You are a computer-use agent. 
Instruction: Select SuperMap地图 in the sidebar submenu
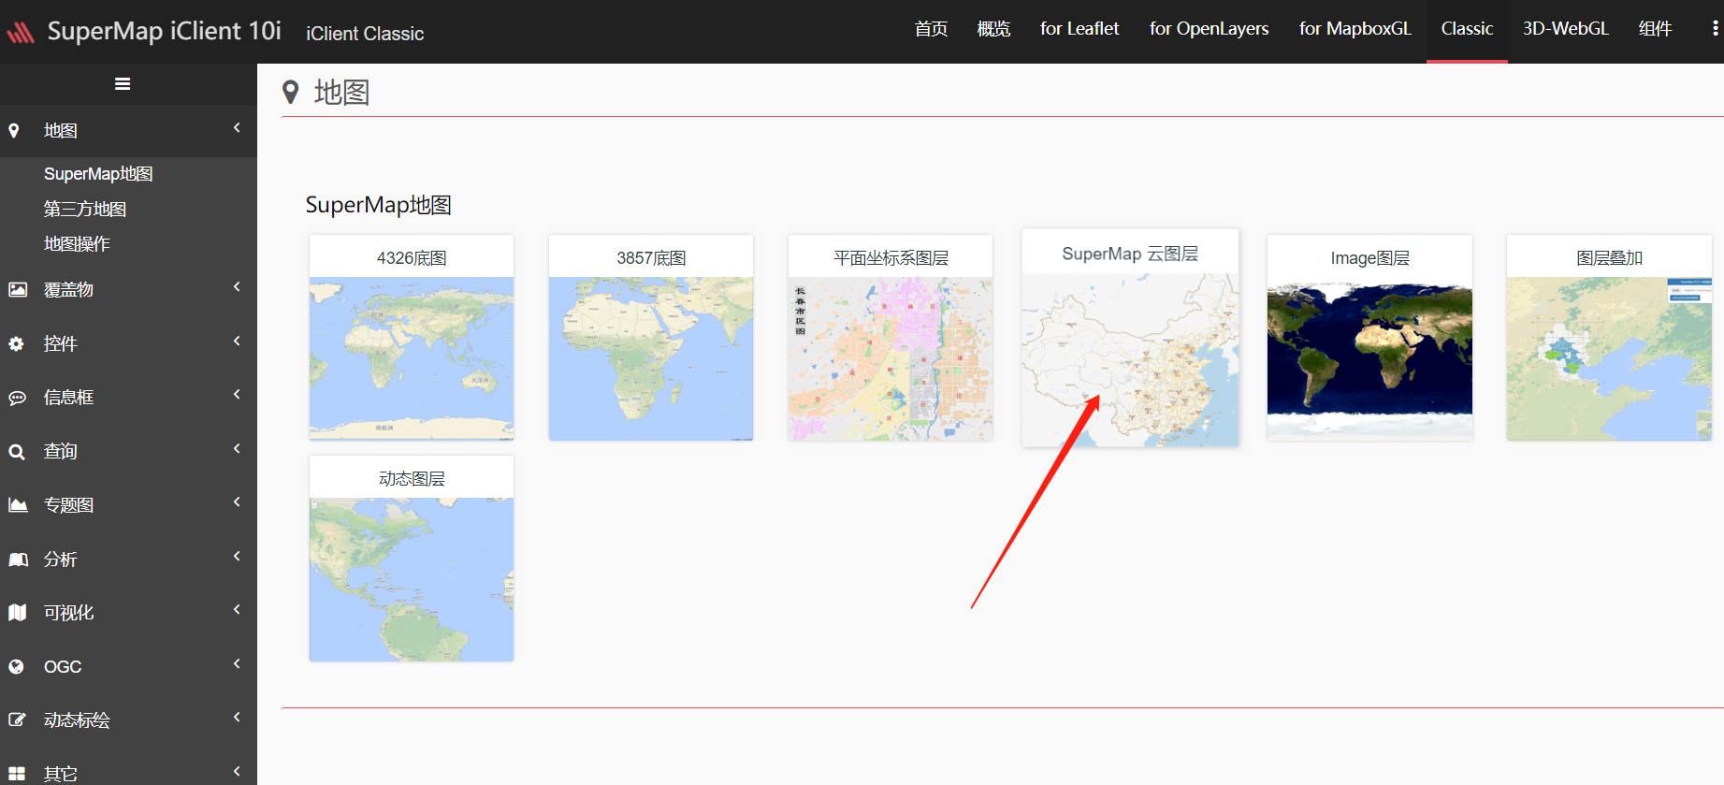point(98,174)
